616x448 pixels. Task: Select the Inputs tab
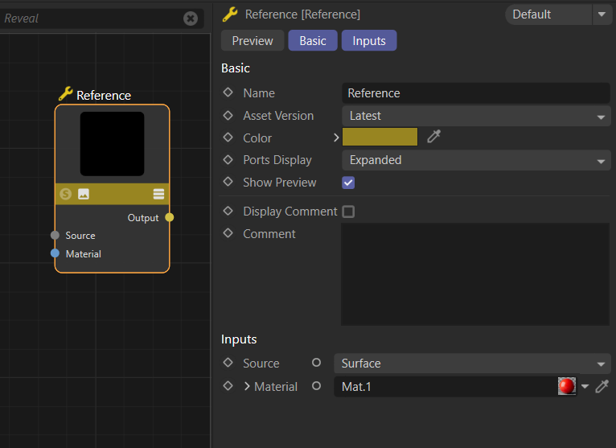369,41
